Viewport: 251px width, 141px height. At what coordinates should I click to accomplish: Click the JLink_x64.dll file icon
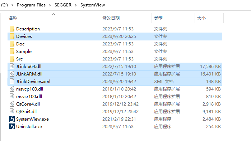pyautogui.click(x=12, y=66)
